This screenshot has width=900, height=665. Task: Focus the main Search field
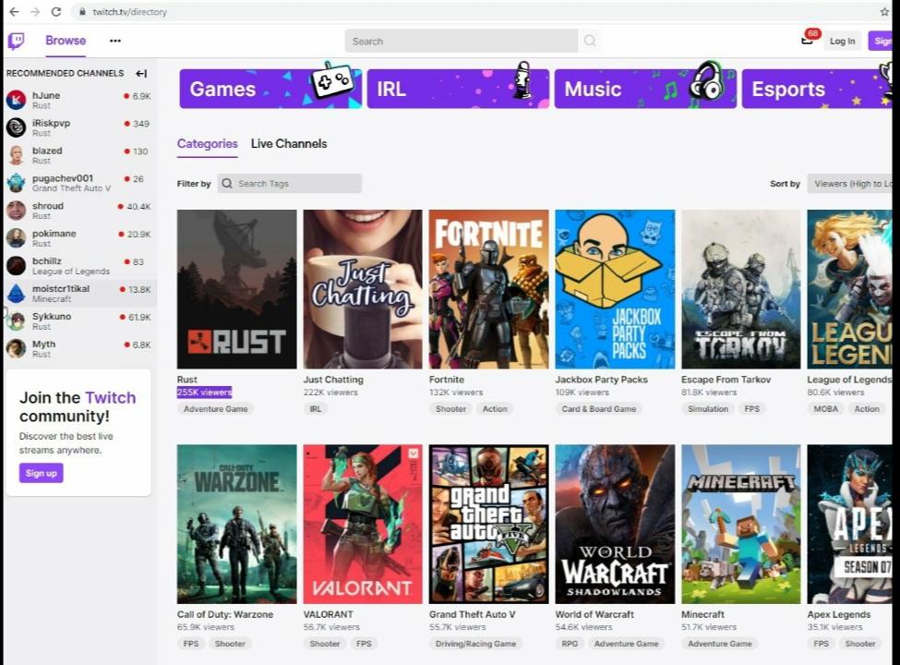(x=462, y=41)
